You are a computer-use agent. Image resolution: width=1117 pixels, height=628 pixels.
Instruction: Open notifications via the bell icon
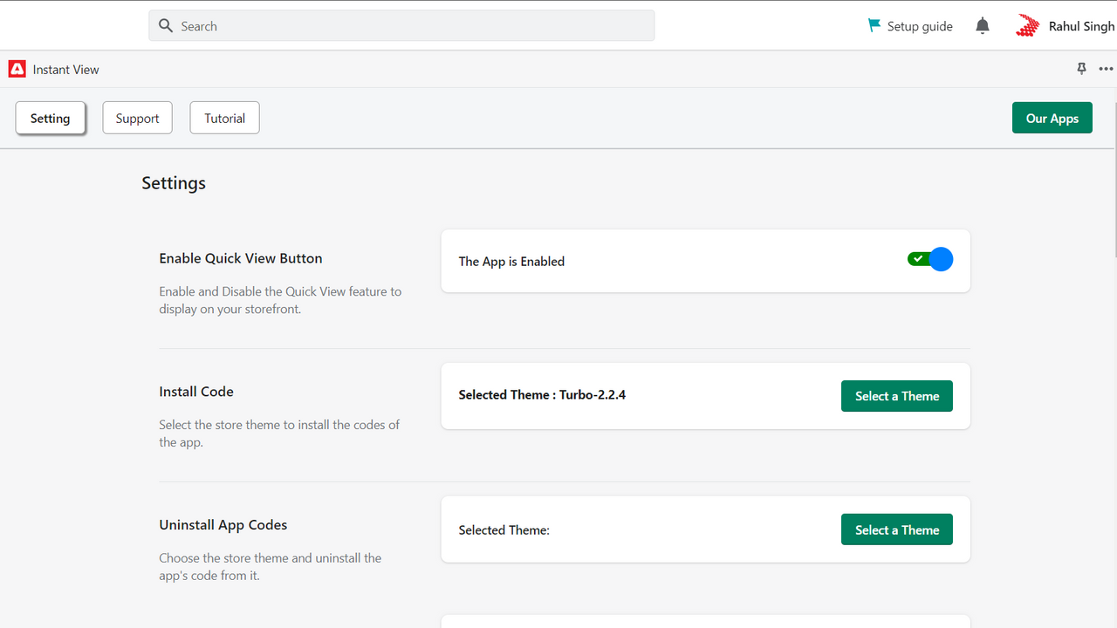[982, 25]
